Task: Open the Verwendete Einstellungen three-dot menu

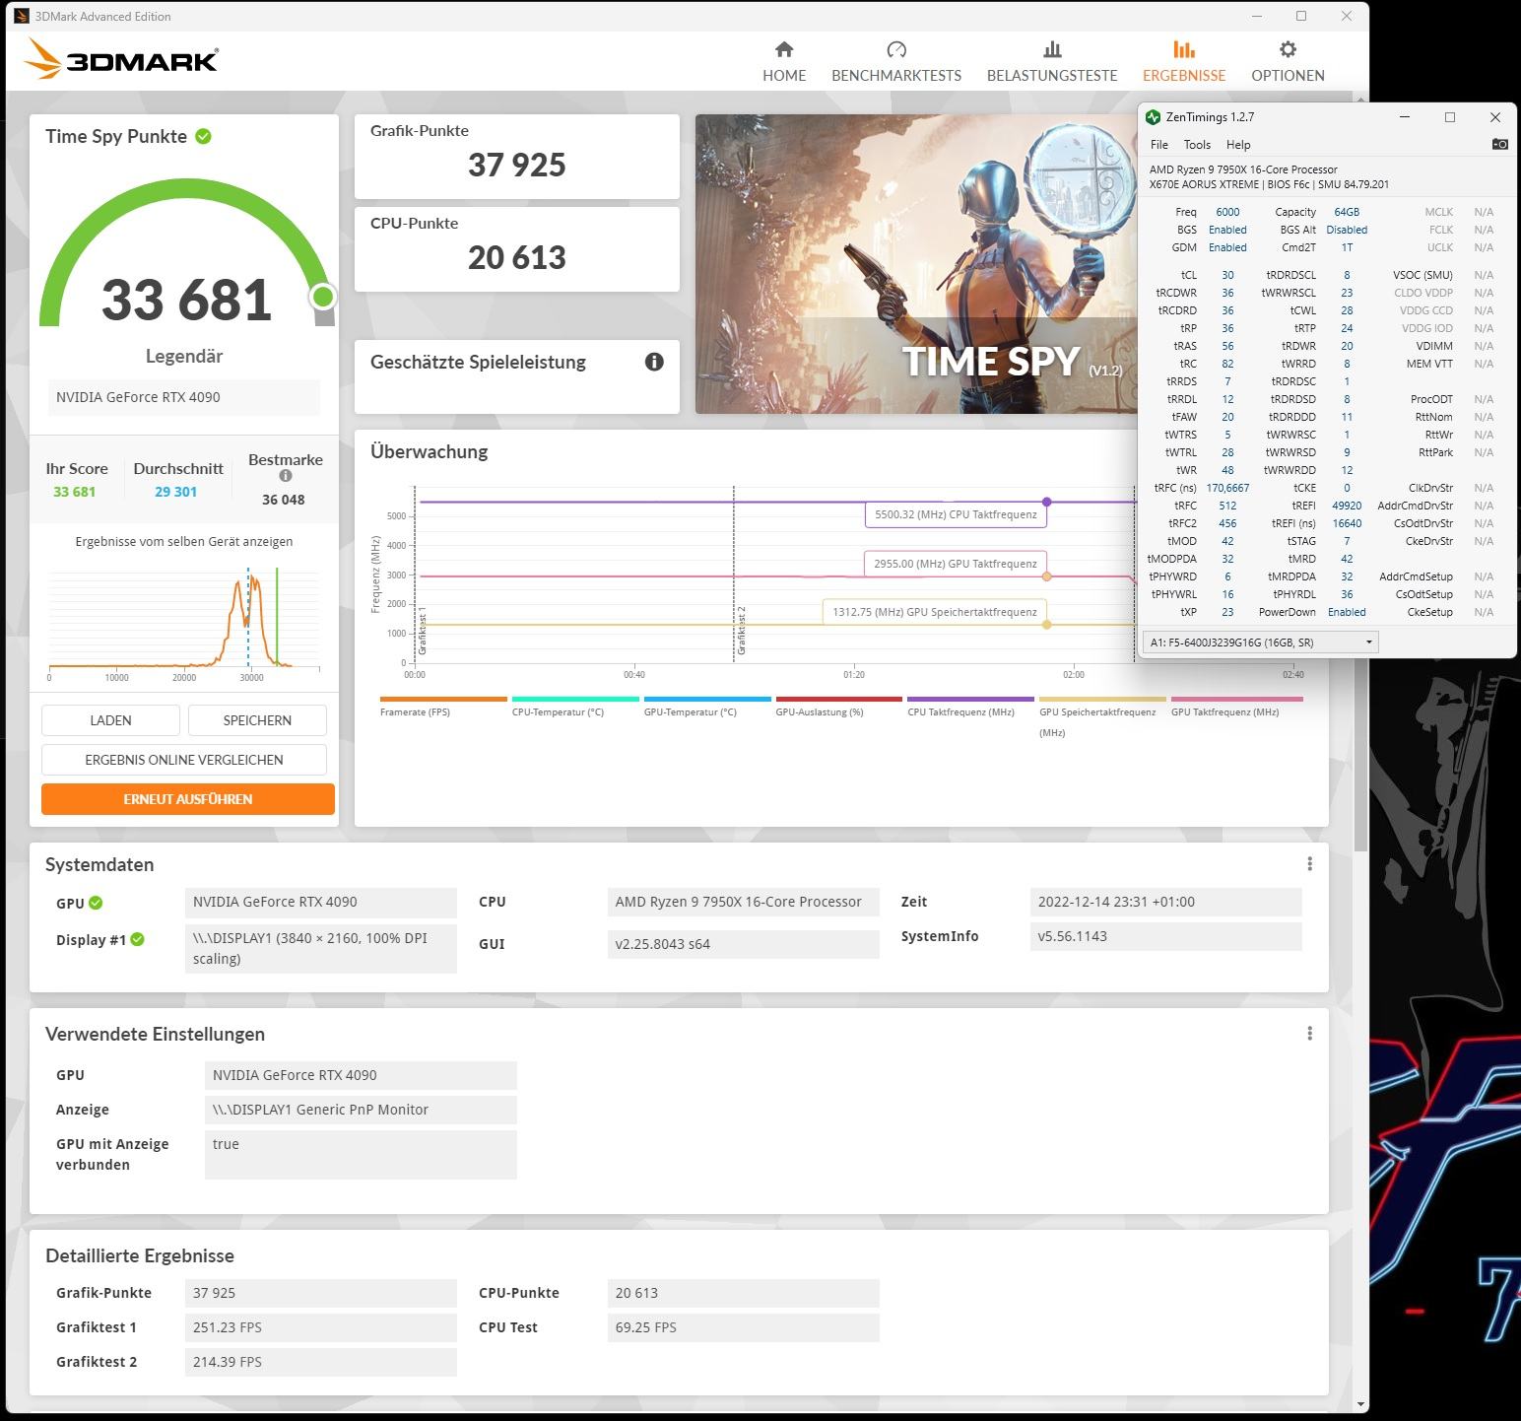Action: [x=1309, y=1034]
